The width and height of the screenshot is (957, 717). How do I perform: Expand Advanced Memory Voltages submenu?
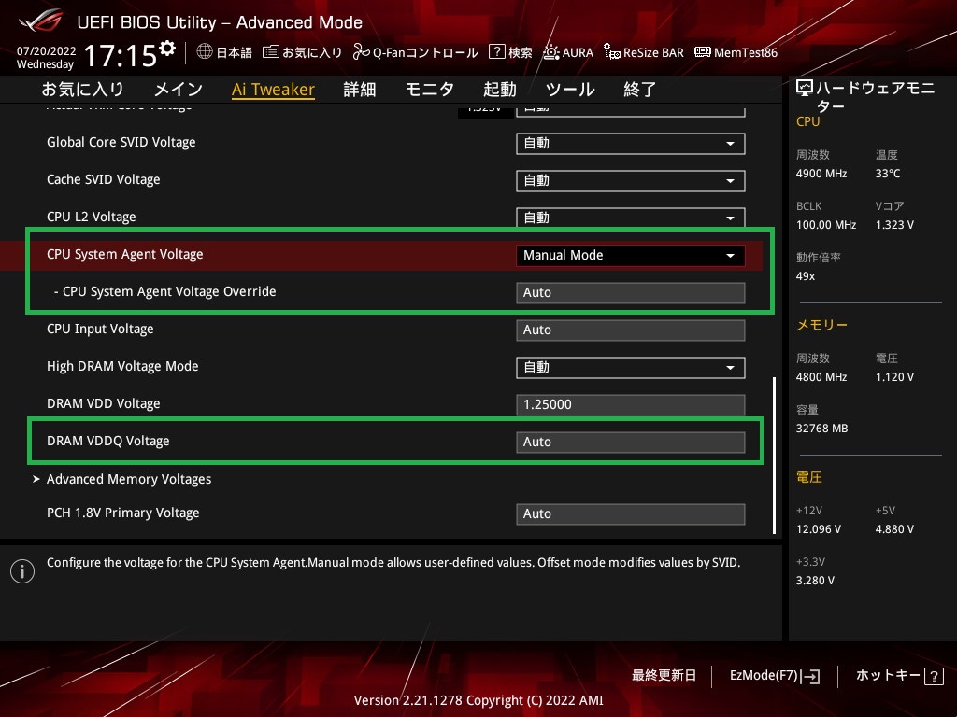click(x=129, y=479)
